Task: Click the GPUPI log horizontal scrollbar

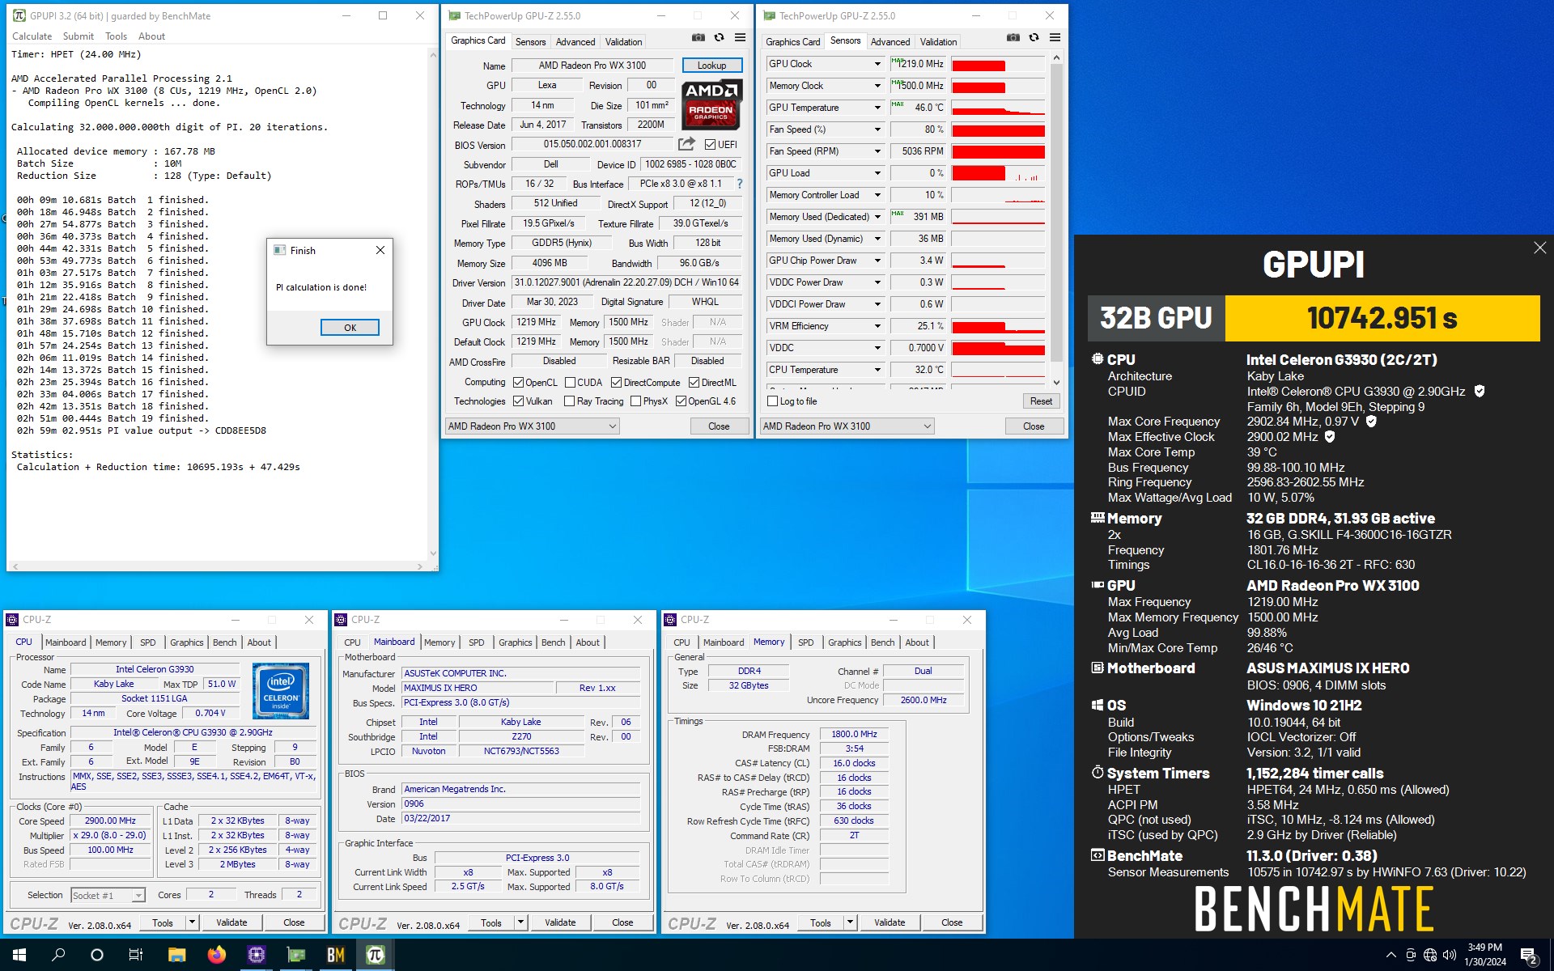Action: [217, 566]
